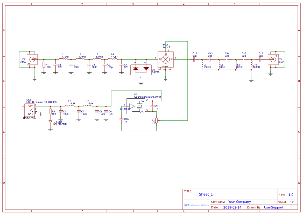Image resolution: width=303 pixels, height=215 pixels.
Task: Select capacitor C8 100u
Action: click(x=97, y=112)
